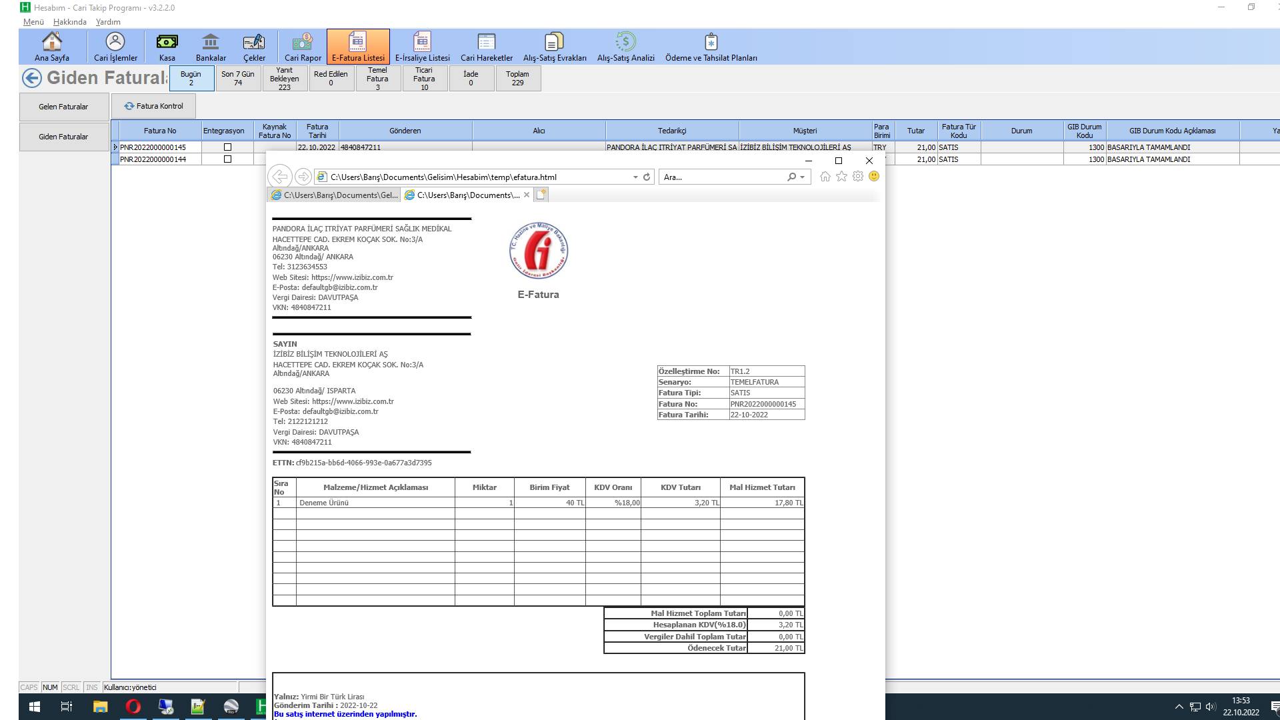Open Bankalar toolbar icon
Screen dimensions: 1280x720
pyautogui.click(x=211, y=47)
